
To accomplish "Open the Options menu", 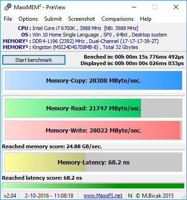I will pyautogui.click(x=28, y=19).
